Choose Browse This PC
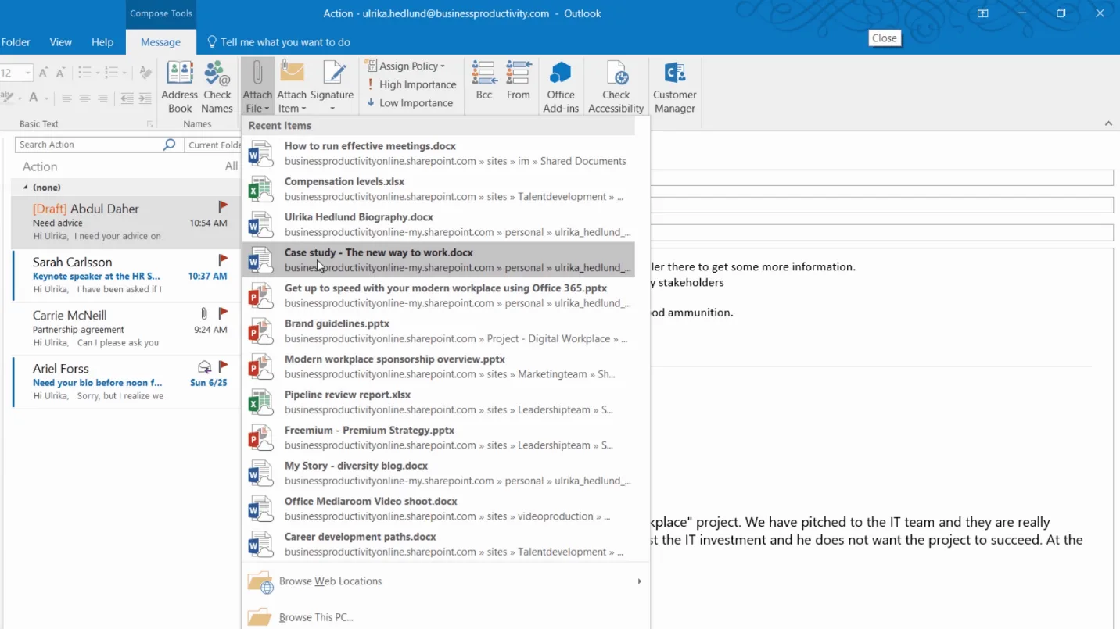1120x629 pixels. pyautogui.click(x=445, y=617)
